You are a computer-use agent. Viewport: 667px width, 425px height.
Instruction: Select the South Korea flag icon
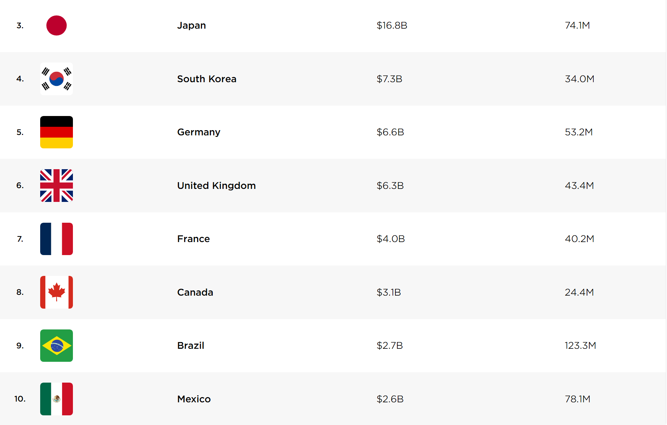pyautogui.click(x=57, y=79)
